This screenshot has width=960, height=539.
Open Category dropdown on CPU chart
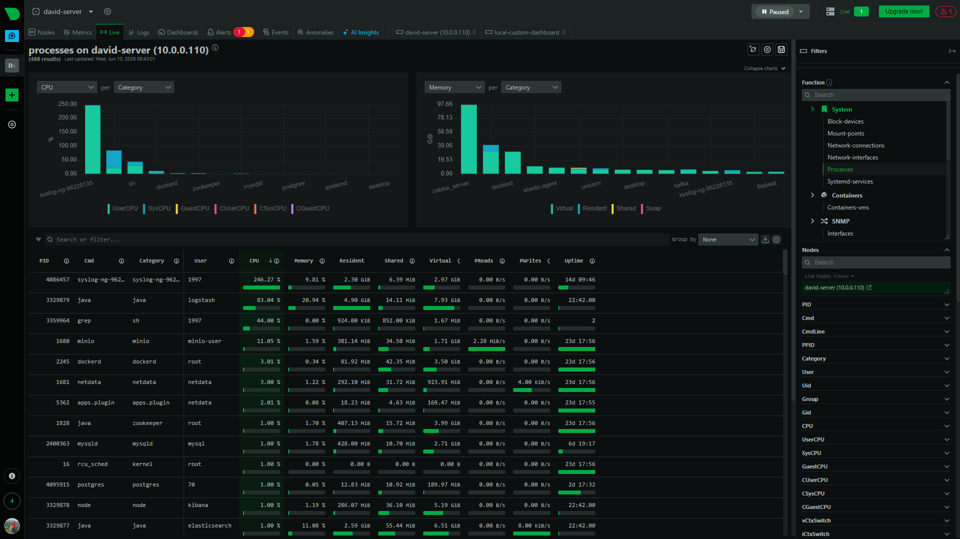tap(144, 87)
